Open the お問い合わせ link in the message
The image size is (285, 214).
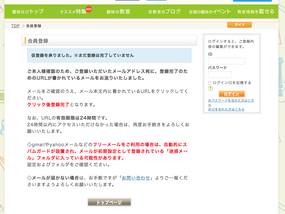(x=136, y=178)
